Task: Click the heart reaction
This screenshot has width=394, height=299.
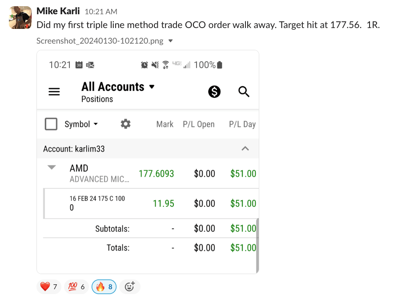Action: tap(49, 287)
